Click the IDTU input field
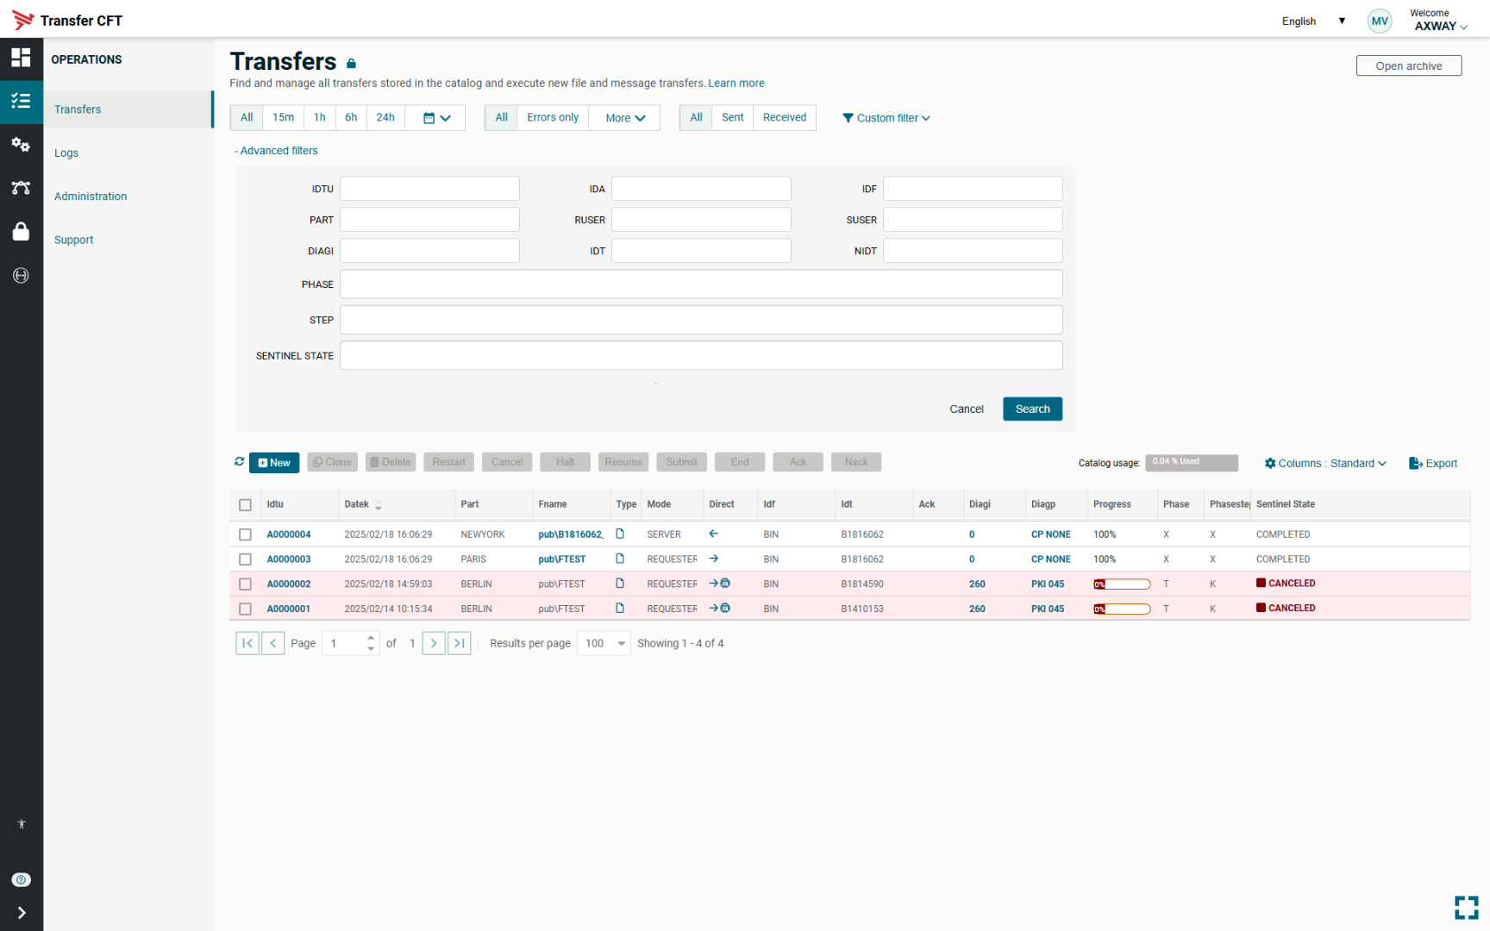The image size is (1490, 931). tap(429, 189)
